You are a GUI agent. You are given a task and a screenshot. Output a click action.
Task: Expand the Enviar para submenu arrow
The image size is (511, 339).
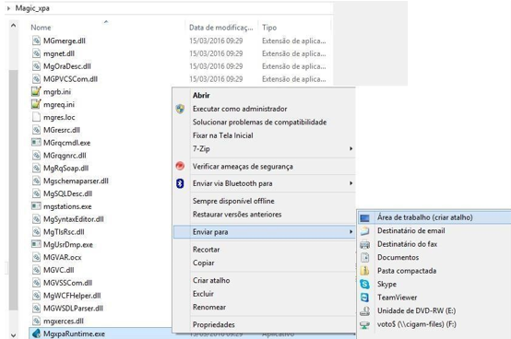351,232
